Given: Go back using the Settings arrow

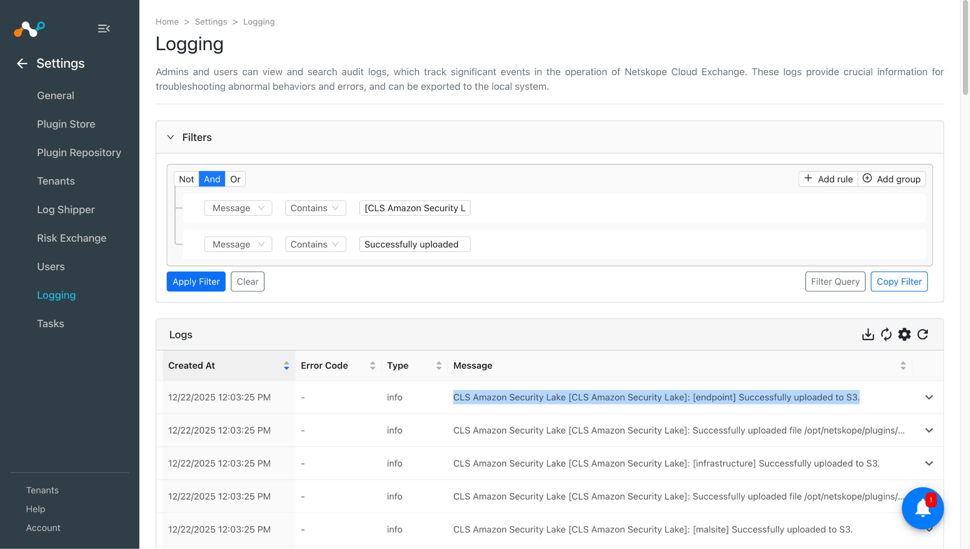Looking at the screenshot, I should pyautogui.click(x=22, y=63).
